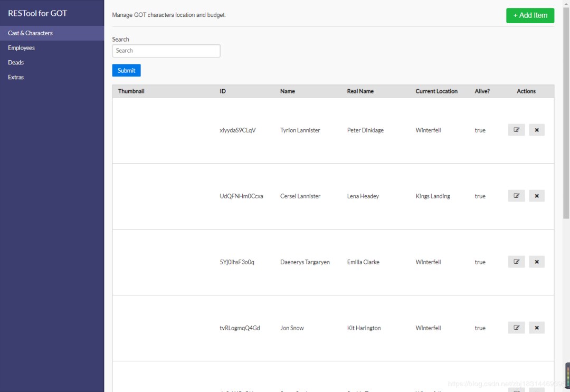Click the Alive? column header
Image resolution: width=570 pixels, height=392 pixels.
(x=482, y=91)
